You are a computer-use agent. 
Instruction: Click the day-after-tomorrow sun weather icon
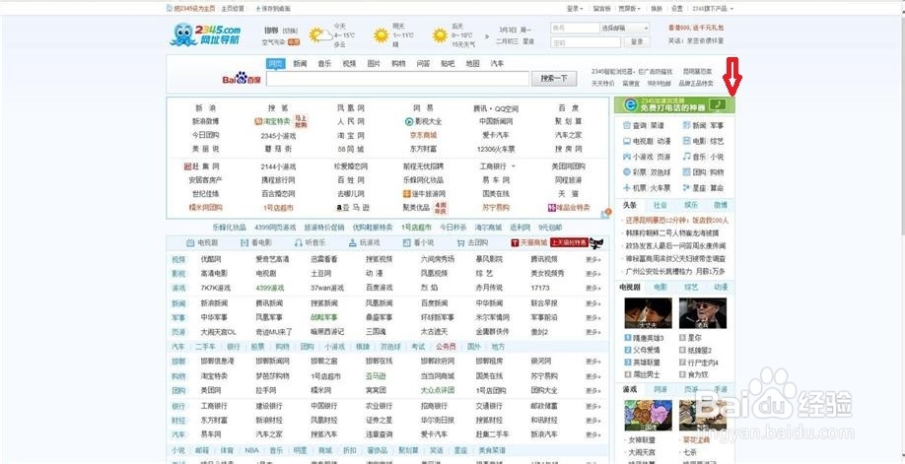pos(440,35)
